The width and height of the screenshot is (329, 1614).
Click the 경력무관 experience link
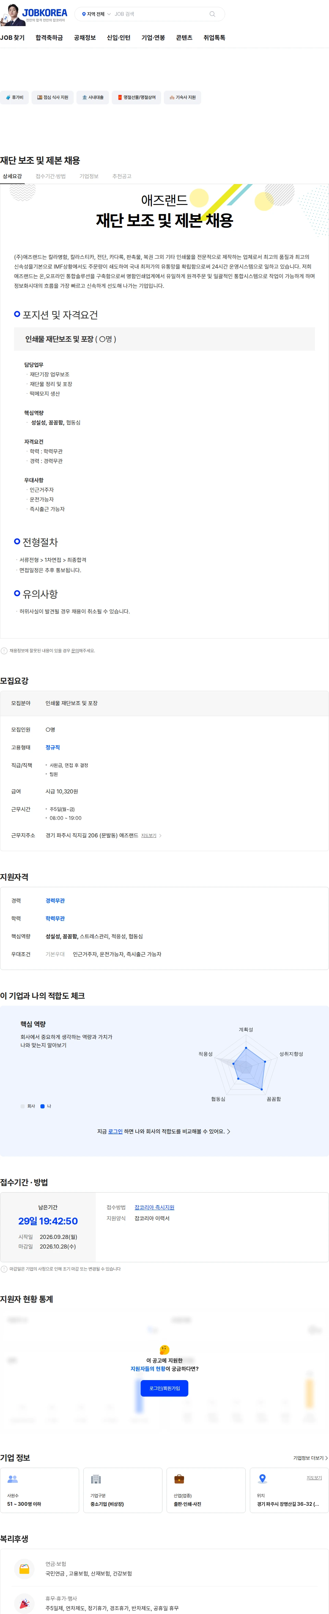point(55,901)
